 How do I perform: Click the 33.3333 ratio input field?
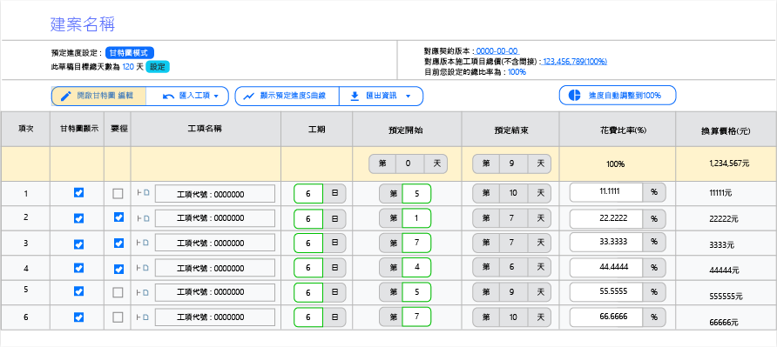(606, 242)
